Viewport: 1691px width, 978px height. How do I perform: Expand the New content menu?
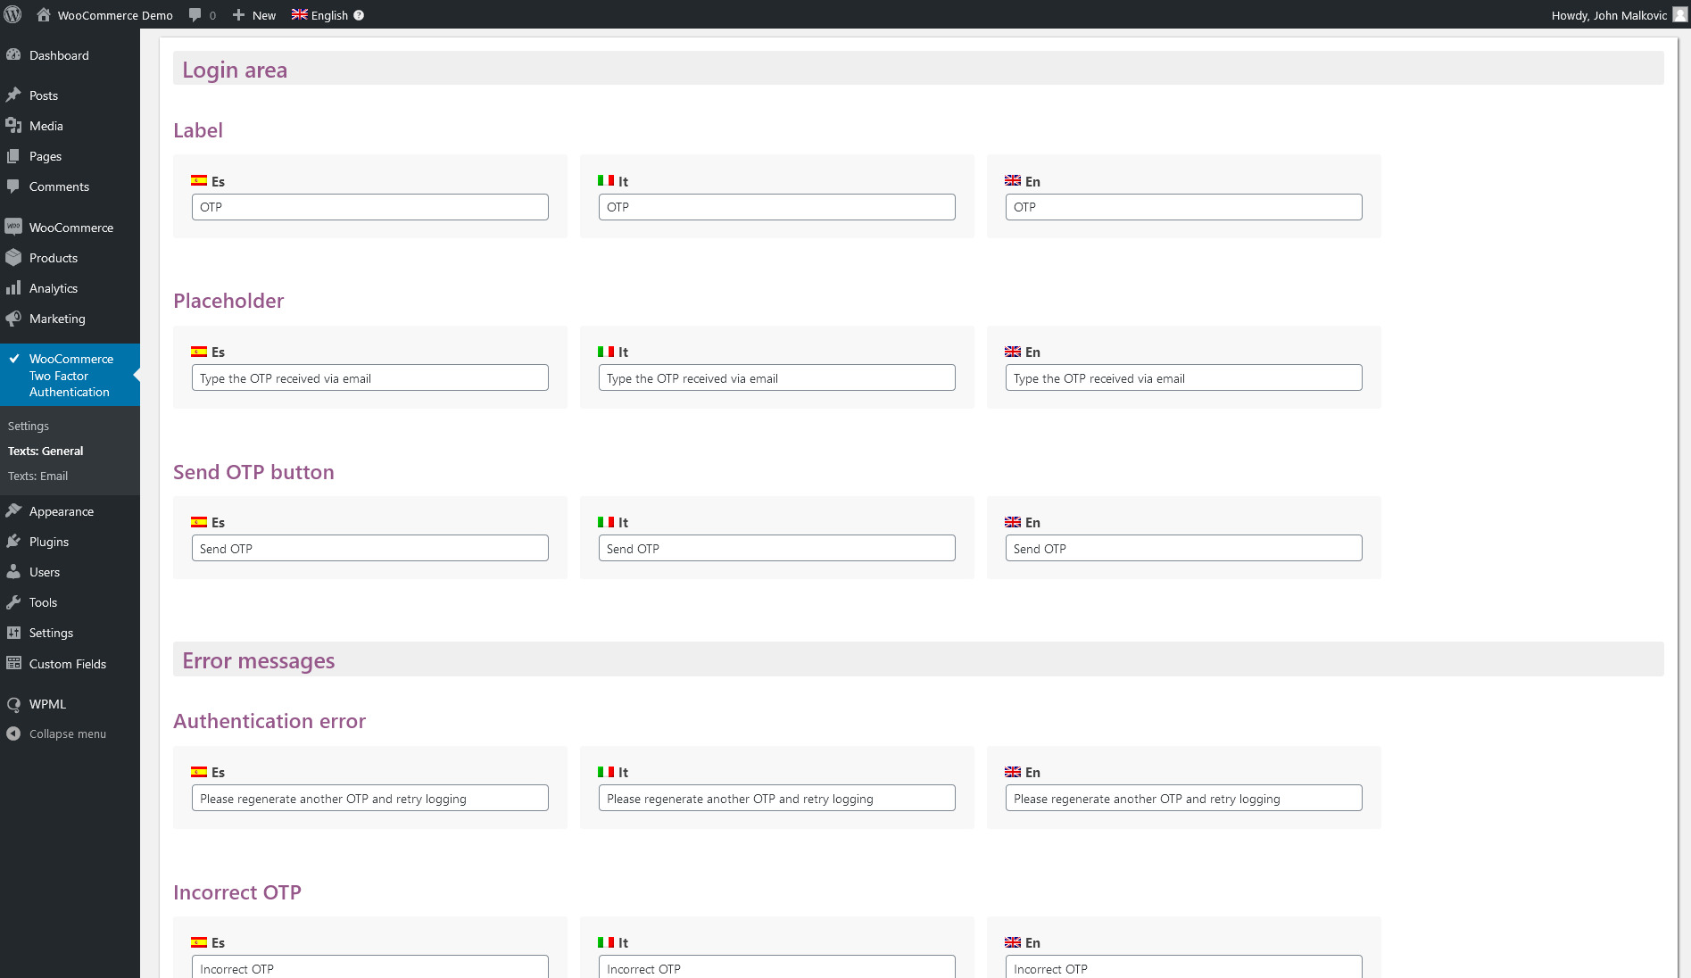[254, 15]
